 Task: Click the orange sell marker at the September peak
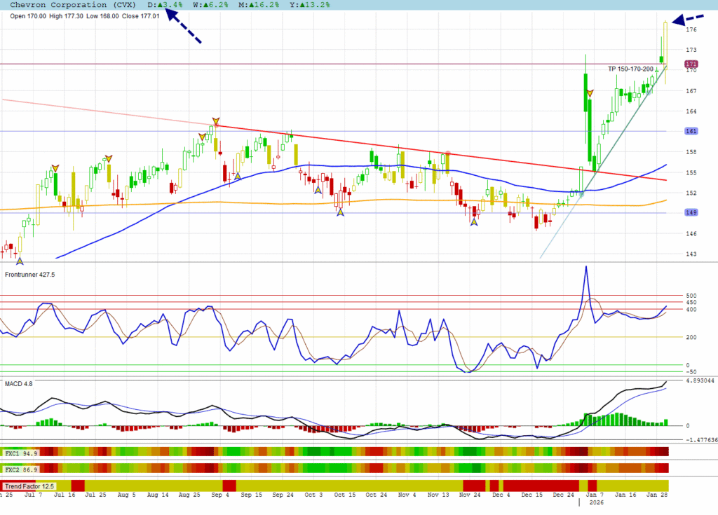[x=216, y=122]
